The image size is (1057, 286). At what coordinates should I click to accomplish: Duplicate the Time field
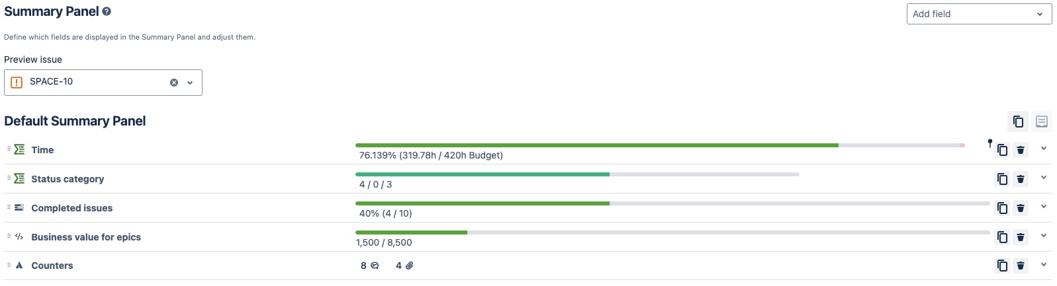(x=1003, y=150)
